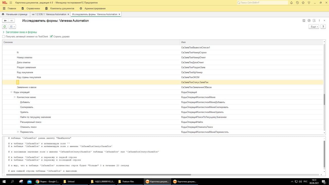Open the three-dot more options icon

click(x=319, y=21)
